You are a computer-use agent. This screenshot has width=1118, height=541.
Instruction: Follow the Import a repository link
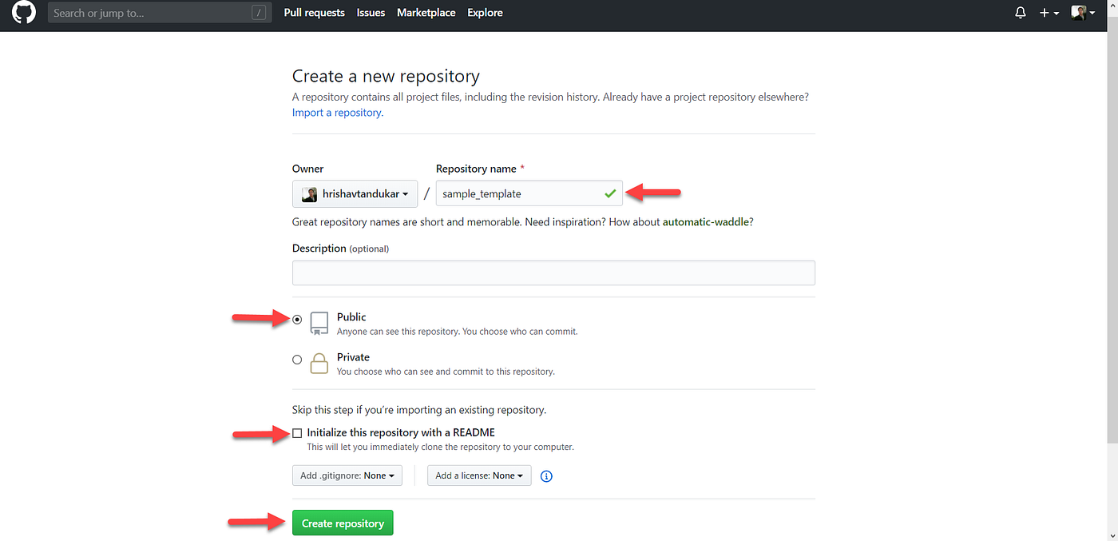[335, 112]
